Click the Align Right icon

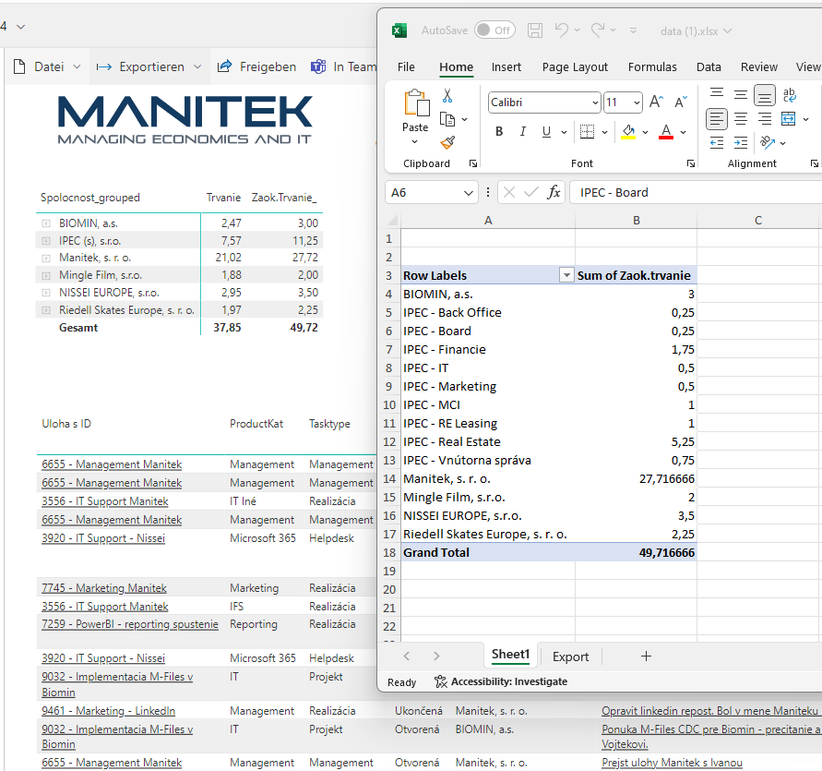(x=765, y=119)
